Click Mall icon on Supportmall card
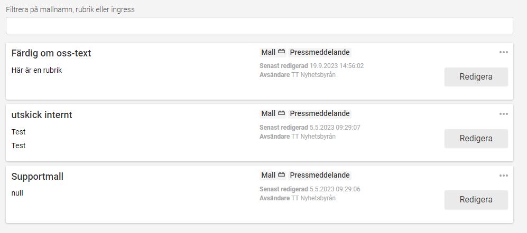527x233 pixels. coord(282,175)
